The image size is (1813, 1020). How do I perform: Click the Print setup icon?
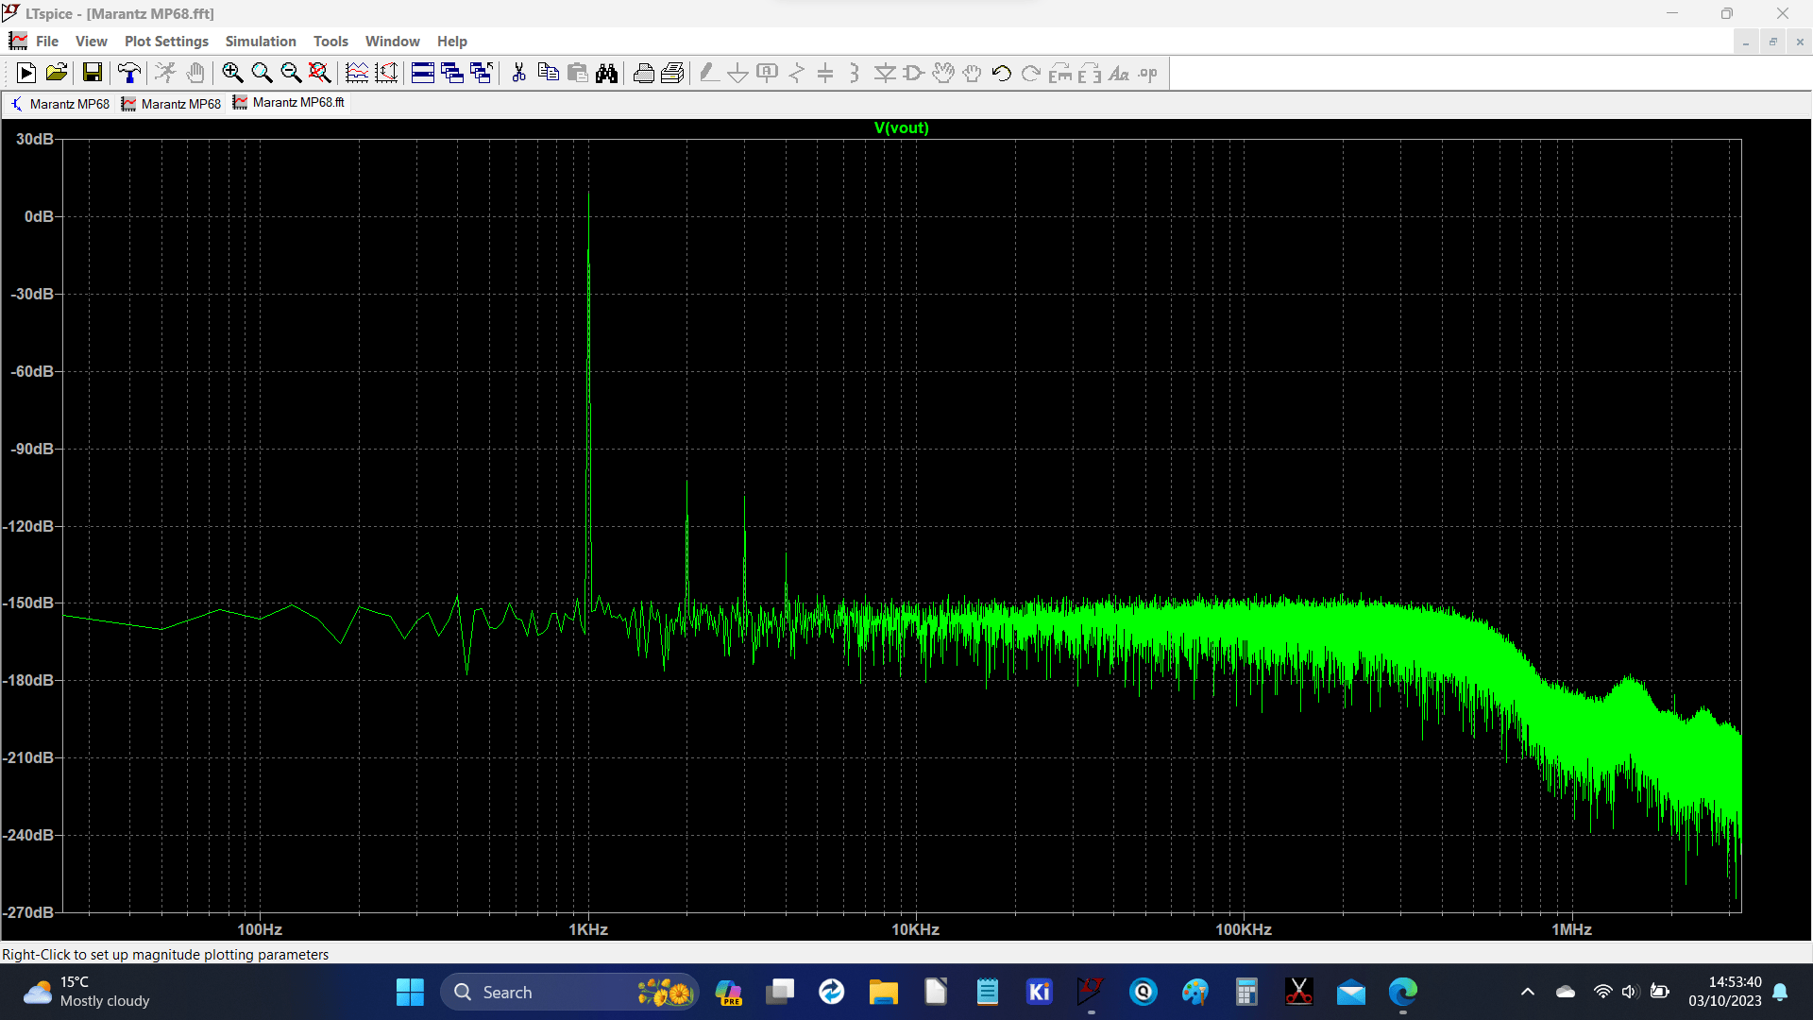click(x=673, y=73)
